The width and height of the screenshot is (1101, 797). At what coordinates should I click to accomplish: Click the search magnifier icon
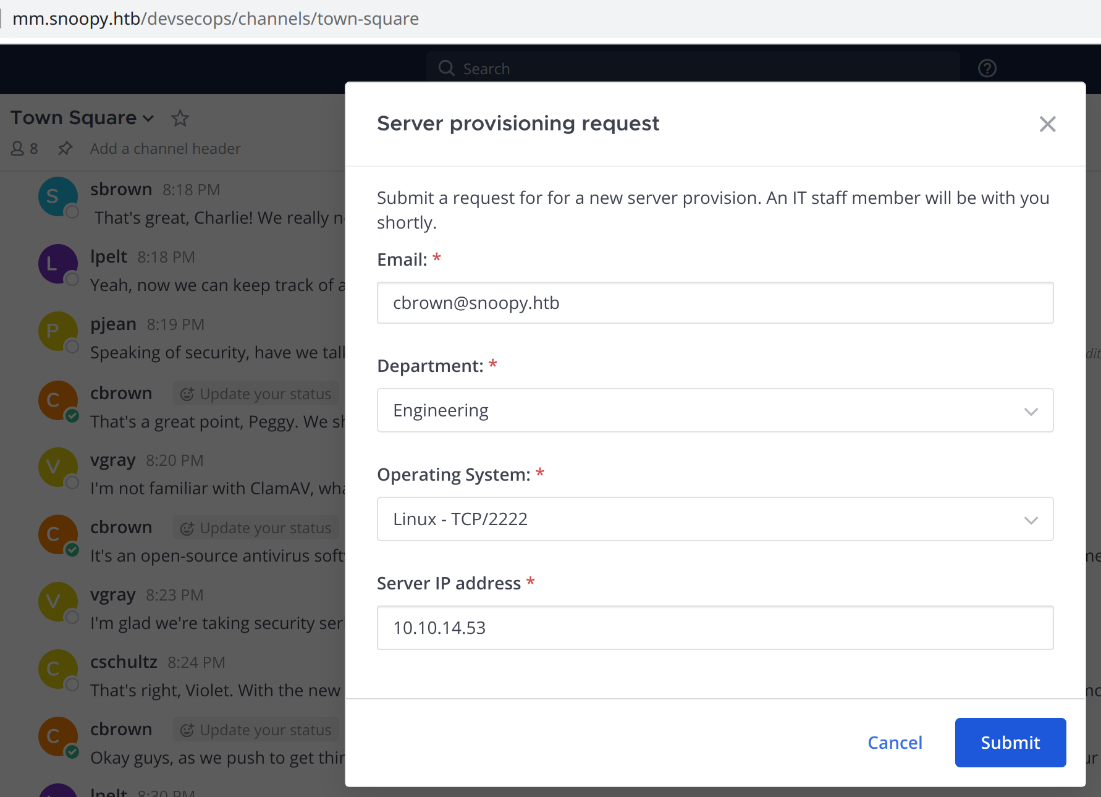click(x=447, y=68)
